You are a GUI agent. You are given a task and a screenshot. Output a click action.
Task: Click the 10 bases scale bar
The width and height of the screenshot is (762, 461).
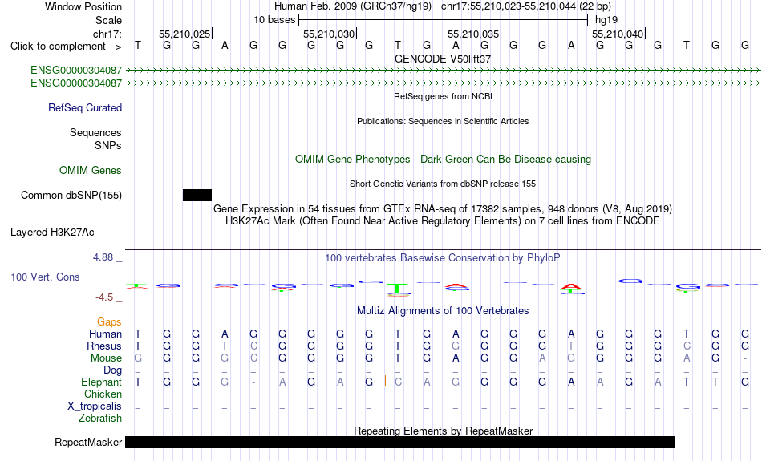(x=444, y=20)
